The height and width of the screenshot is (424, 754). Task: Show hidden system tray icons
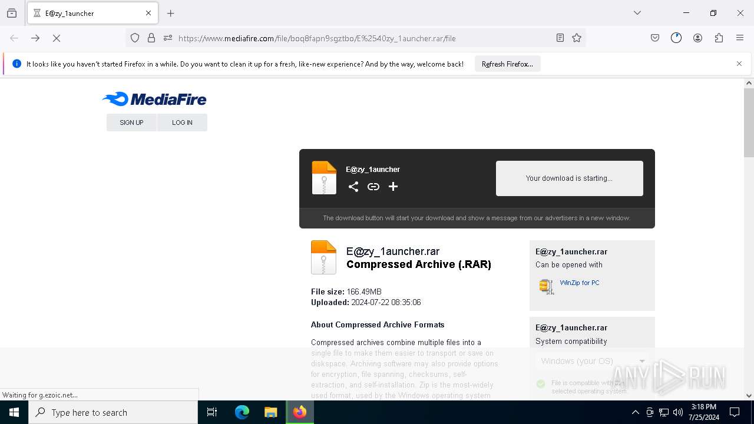(635, 412)
